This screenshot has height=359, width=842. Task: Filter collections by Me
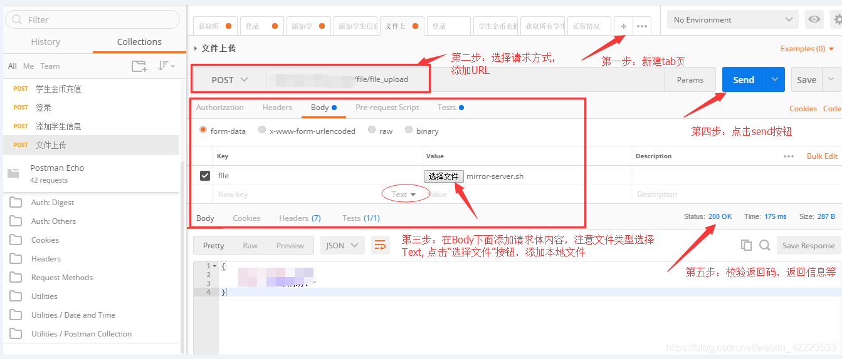click(29, 66)
